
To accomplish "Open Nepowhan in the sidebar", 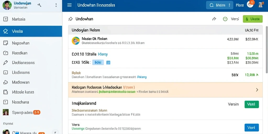I will click(x=31, y=43).
